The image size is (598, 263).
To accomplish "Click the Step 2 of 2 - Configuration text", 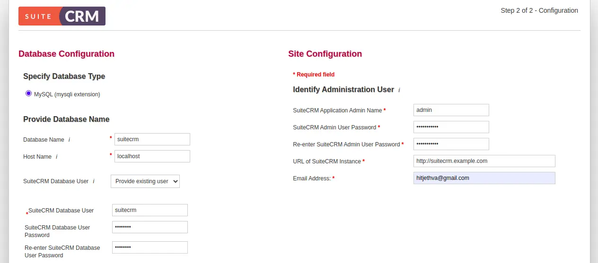I will [539, 10].
